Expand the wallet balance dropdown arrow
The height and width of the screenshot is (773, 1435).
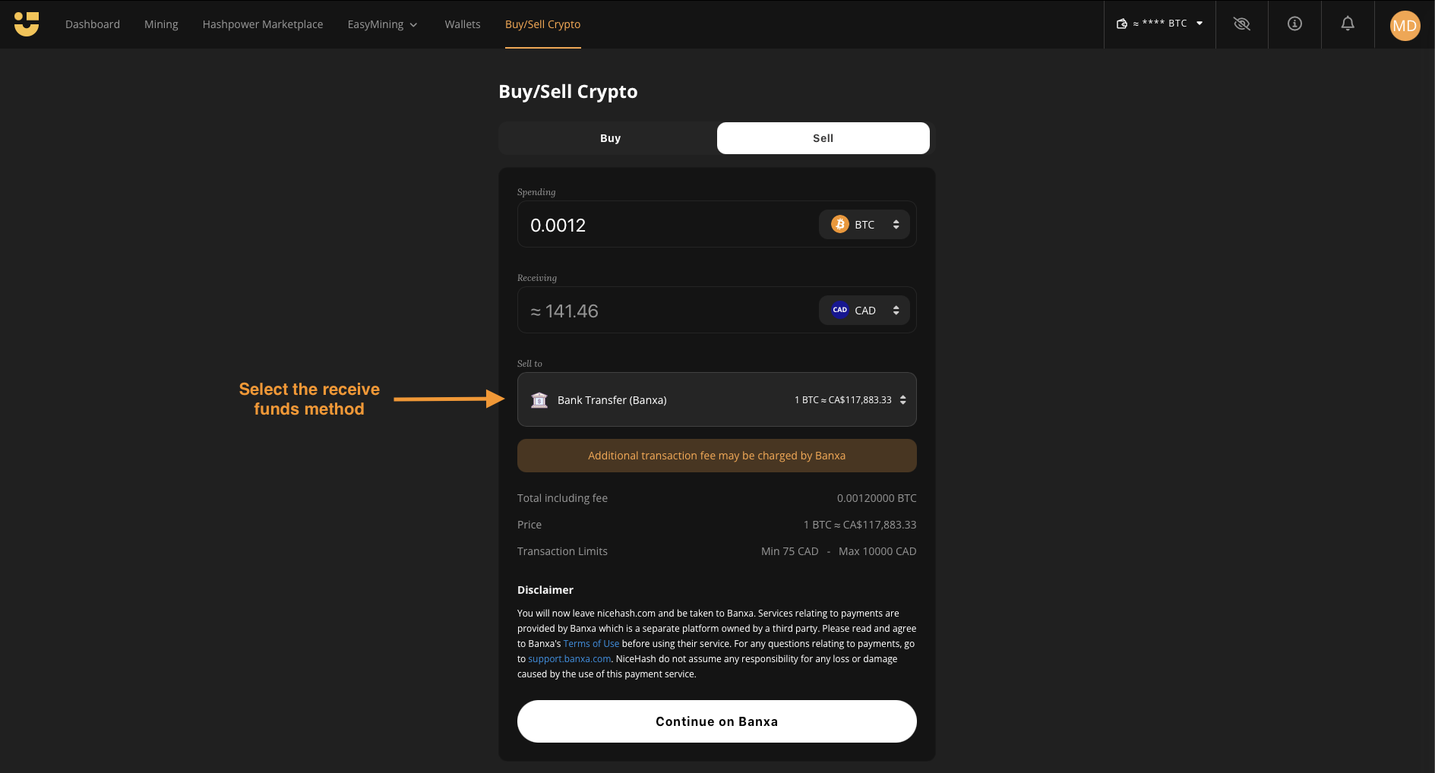point(1200,24)
